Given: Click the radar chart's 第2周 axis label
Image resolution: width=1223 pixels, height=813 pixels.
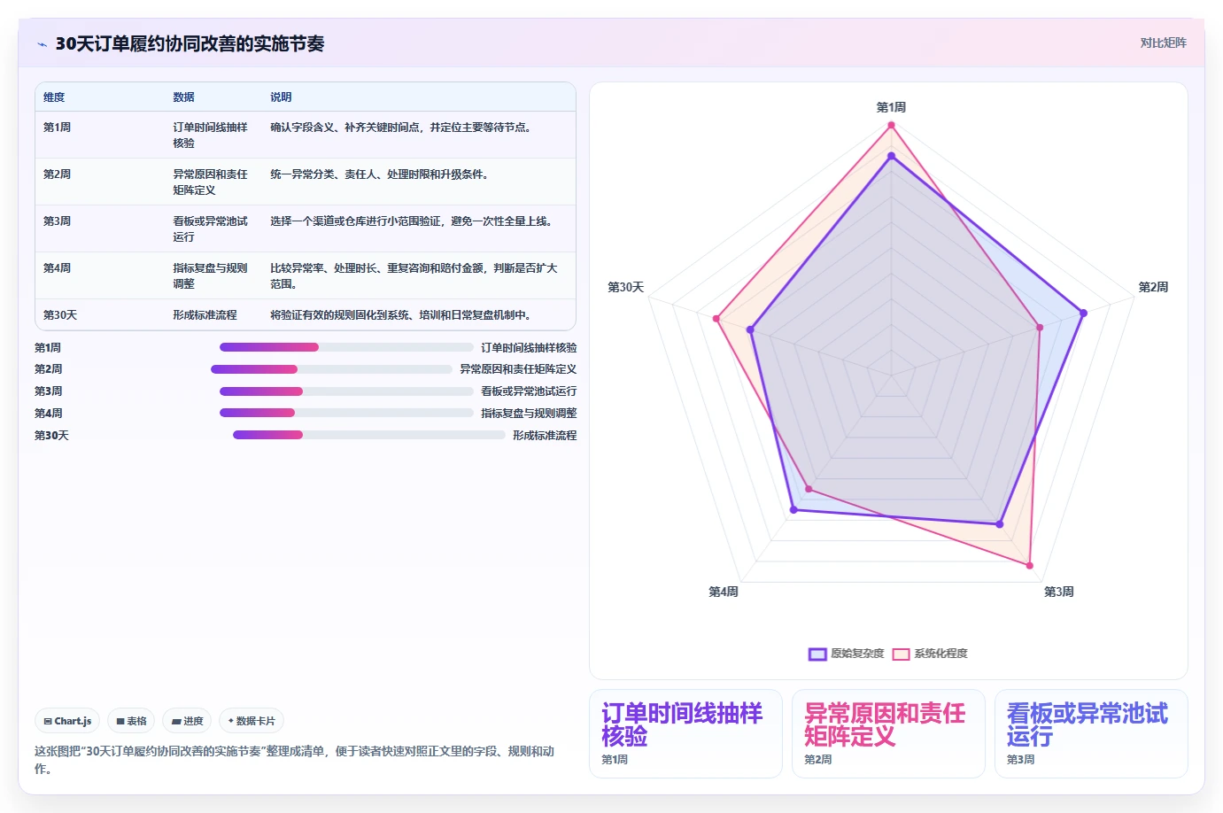Looking at the screenshot, I should point(1153,287).
